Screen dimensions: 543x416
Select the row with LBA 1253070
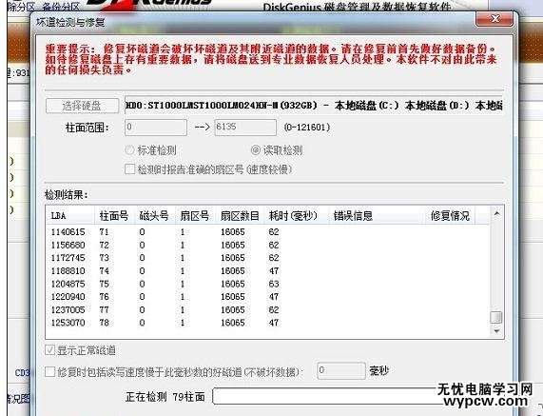267,323
